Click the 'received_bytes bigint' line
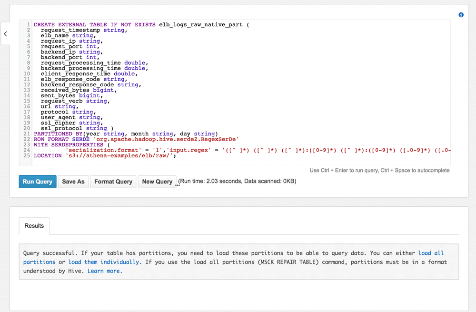Viewport: 476px width, 312px height. [79, 90]
